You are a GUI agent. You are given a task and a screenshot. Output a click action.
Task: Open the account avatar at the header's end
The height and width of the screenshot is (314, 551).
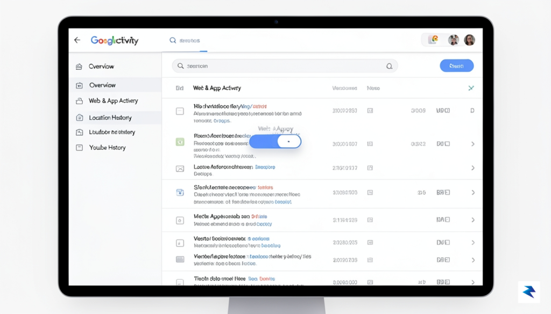pyautogui.click(x=469, y=40)
